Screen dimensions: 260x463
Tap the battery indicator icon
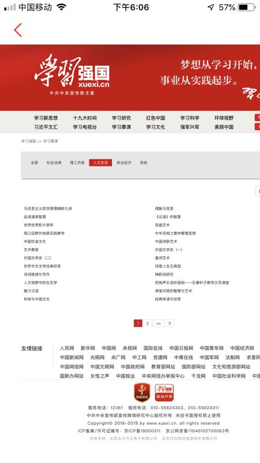point(247,8)
